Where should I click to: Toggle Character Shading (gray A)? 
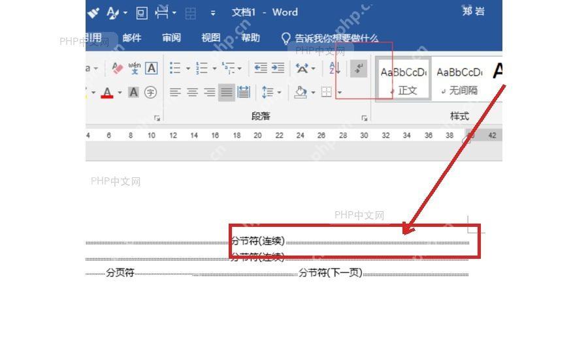pos(133,93)
